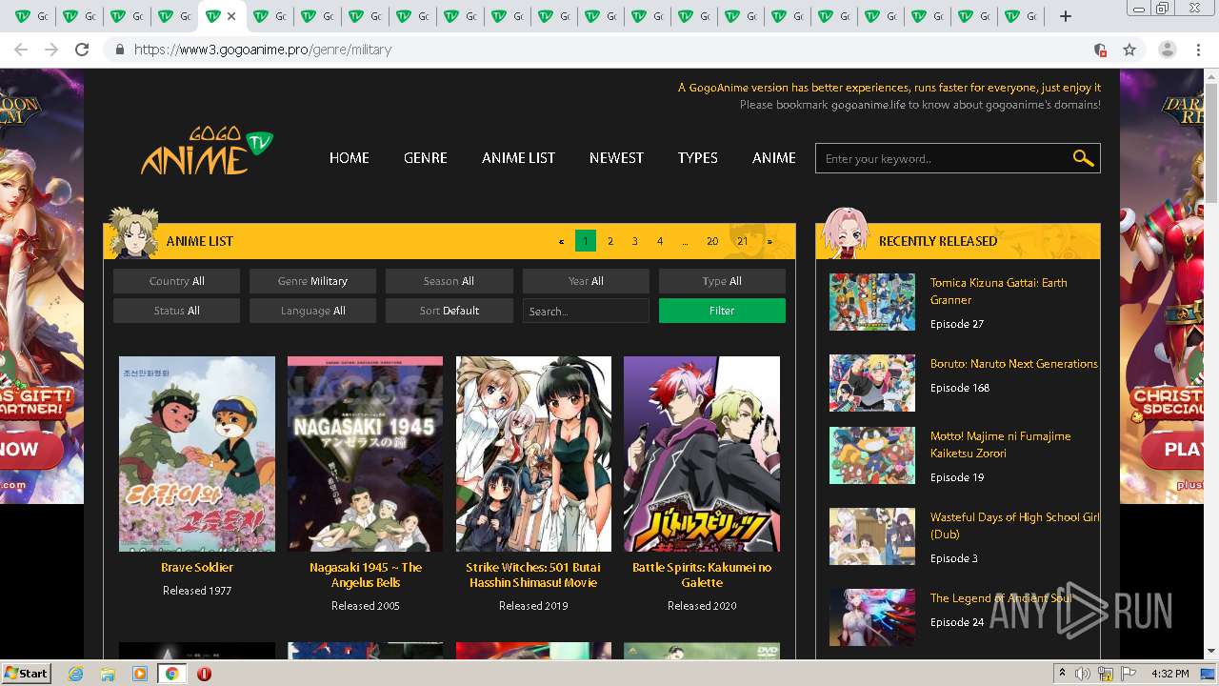Image resolution: width=1219 pixels, height=686 pixels.
Task: Open a new browser tab
Action: click(x=1066, y=16)
